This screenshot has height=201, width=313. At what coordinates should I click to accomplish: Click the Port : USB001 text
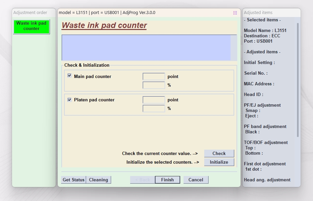click(258, 41)
